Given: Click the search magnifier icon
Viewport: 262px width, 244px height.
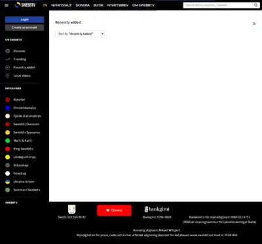Looking at the screenshot, I should pyautogui.click(x=255, y=5).
